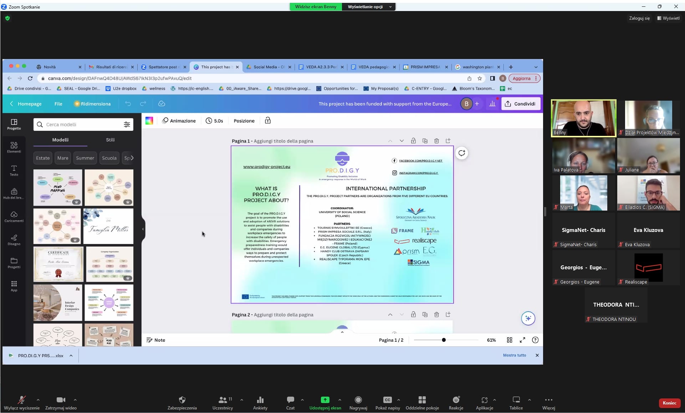Screen dimensions: 685x413
Task: Click the Condividi share button
Action: click(x=521, y=104)
